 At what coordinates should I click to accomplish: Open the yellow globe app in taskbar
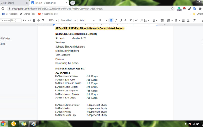coord(13,124)
